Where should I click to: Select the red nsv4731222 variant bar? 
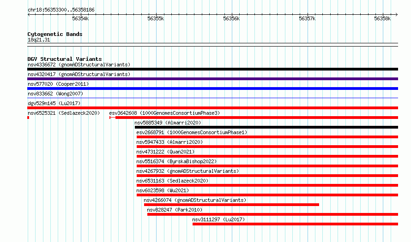coord(267,156)
